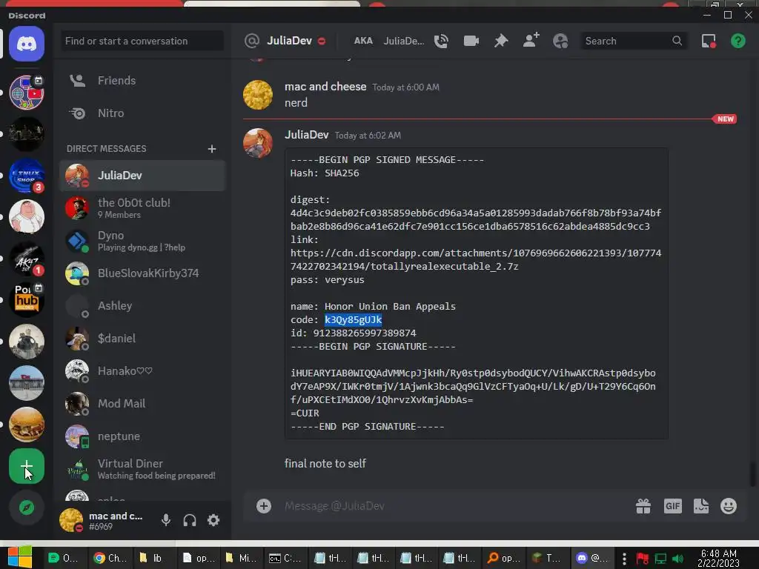The image size is (759, 569).
Task: Click the final note to self message
Action: tap(325, 464)
